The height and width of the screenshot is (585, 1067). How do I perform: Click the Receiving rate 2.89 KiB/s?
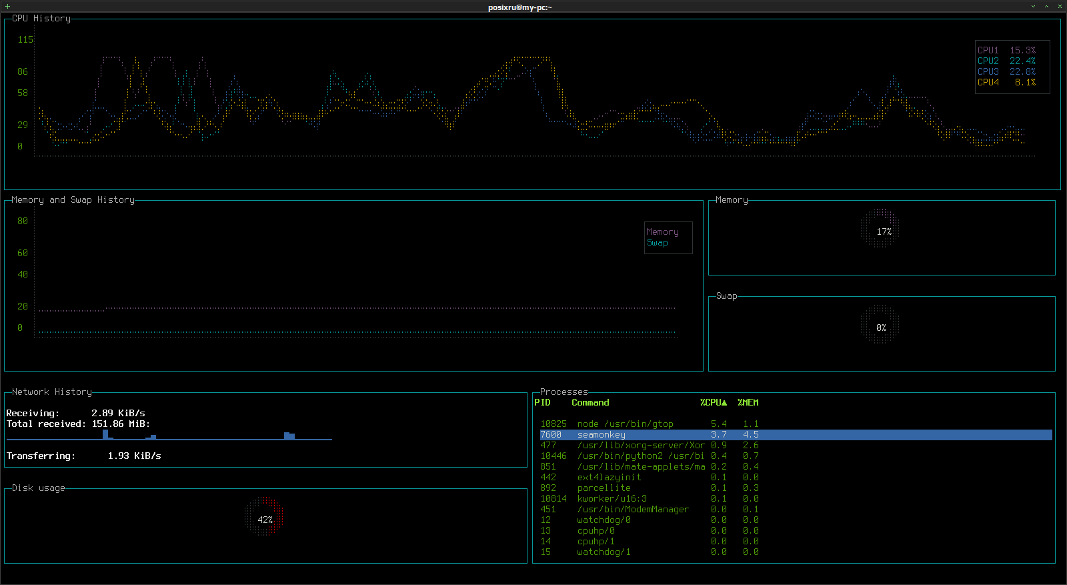(118, 413)
